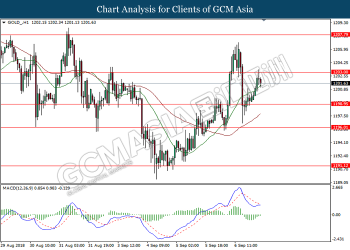Click the MACD(12,26,9) indicator label
The image size is (350, 250).
click(18, 188)
